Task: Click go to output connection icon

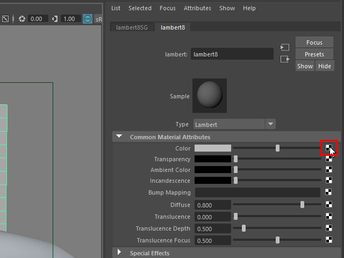Action: tap(285, 59)
